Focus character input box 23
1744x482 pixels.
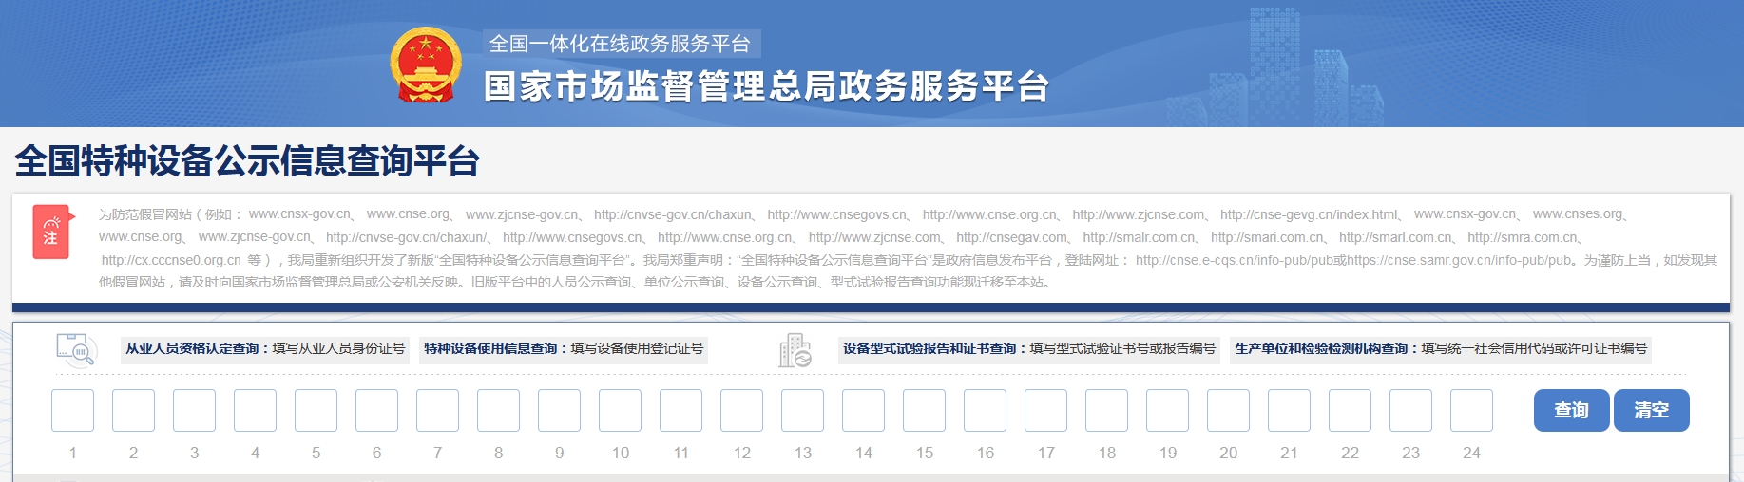pyautogui.click(x=1410, y=410)
